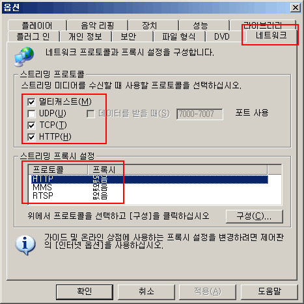Select the RTSP protocol row
The width and height of the screenshot is (304, 304).
point(148,196)
